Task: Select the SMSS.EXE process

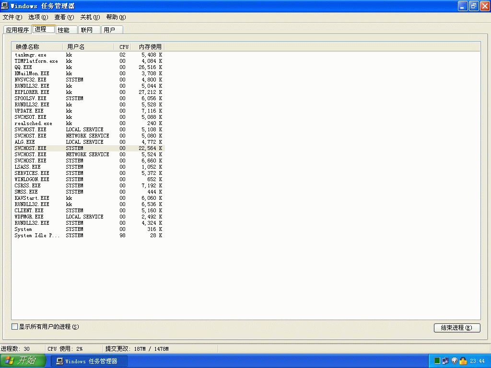Action: pyautogui.click(x=88, y=192)
